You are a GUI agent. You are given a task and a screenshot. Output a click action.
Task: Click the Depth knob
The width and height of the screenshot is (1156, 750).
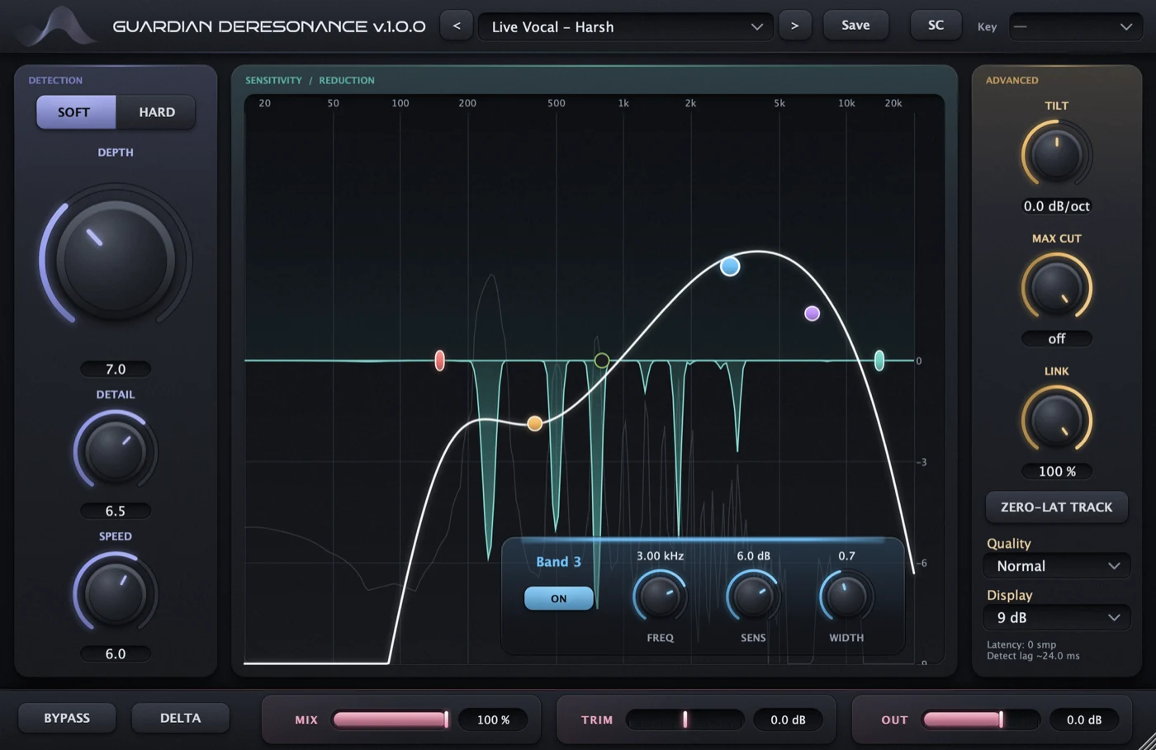[x=116, y=259]
